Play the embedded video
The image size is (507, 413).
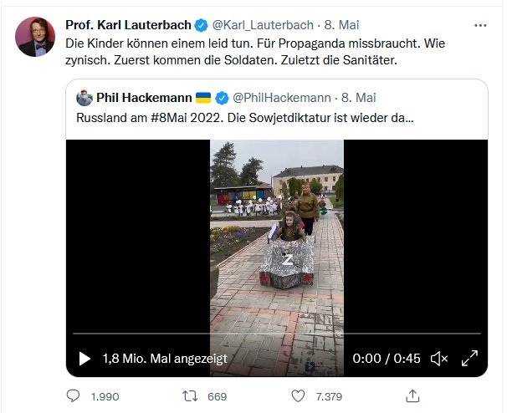pyautogui.click(x=84, y=359)
